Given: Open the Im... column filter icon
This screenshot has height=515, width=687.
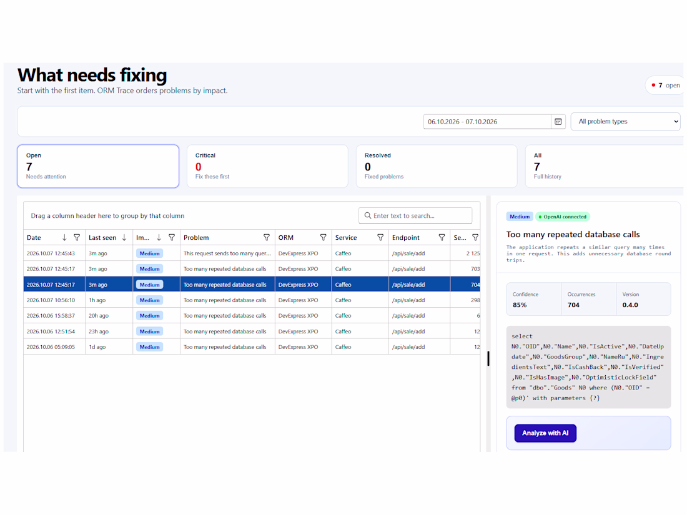Looking at the screenshot, I should coord(172,237).
